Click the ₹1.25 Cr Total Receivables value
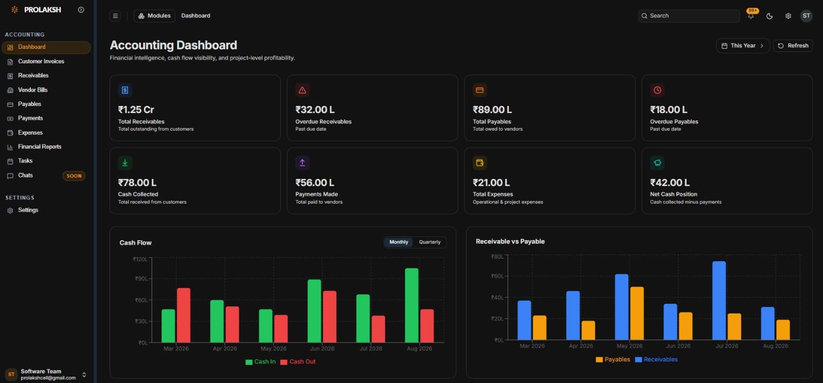 pos(136,110)
